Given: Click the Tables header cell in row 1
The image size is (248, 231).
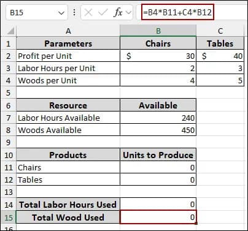Looking at the screenshot, I should click(x=220, y=44).
